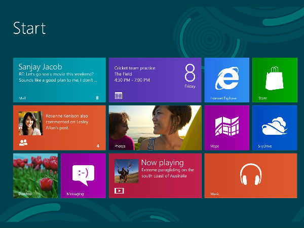Screen dimensions: 304x228
Task: Click the Now playing heading text
Action: pyautogui.click(x=162, y=163)
